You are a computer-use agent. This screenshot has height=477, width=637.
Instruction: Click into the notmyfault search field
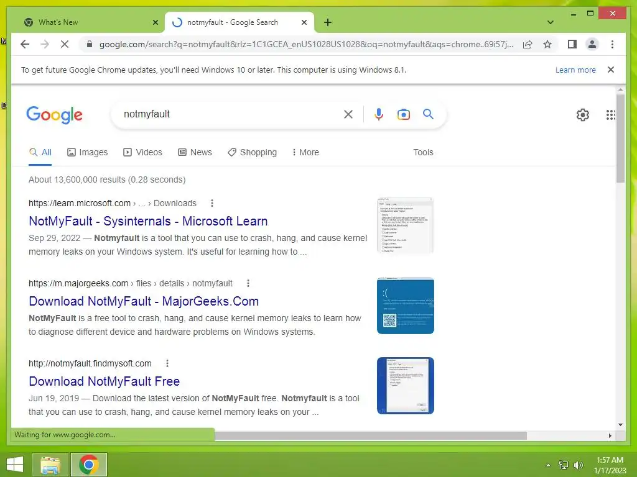(x=230, y=114)
